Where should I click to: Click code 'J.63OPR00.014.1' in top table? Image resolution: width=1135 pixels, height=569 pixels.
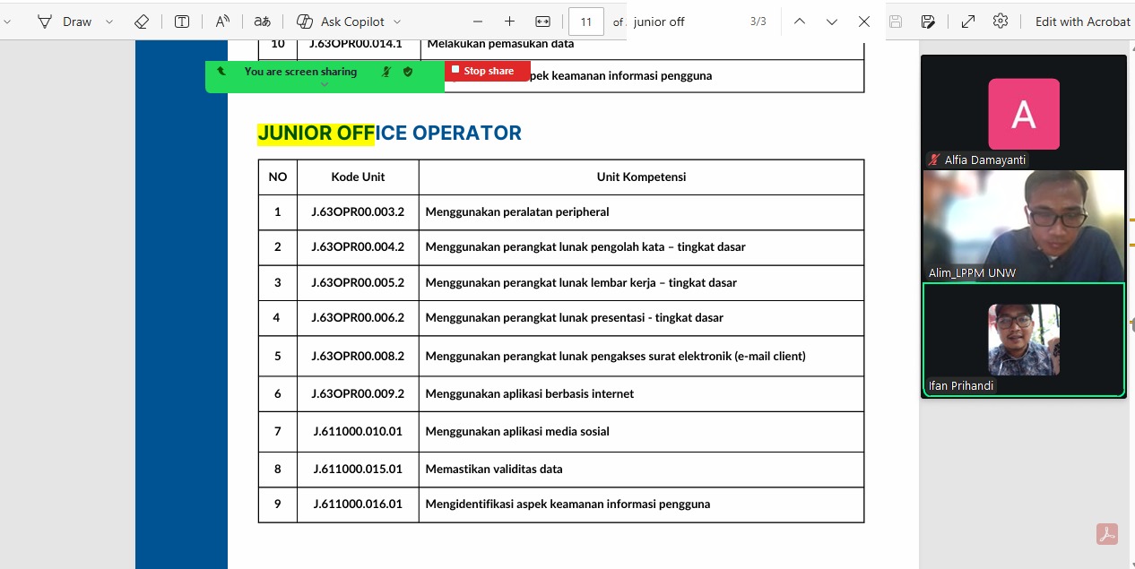pyautogui.click(x=356, y=43)
